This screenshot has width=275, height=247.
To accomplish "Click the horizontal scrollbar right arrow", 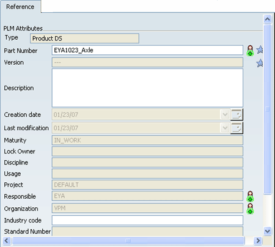I will tap(258, 241).
